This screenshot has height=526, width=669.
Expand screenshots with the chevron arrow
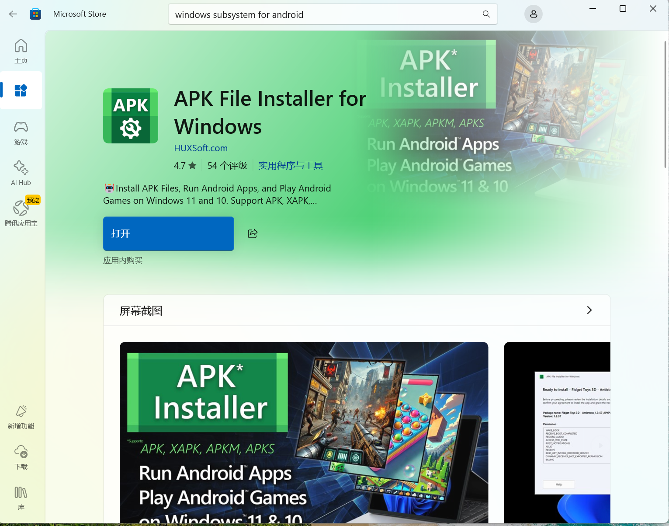click(x=589, y=310)
